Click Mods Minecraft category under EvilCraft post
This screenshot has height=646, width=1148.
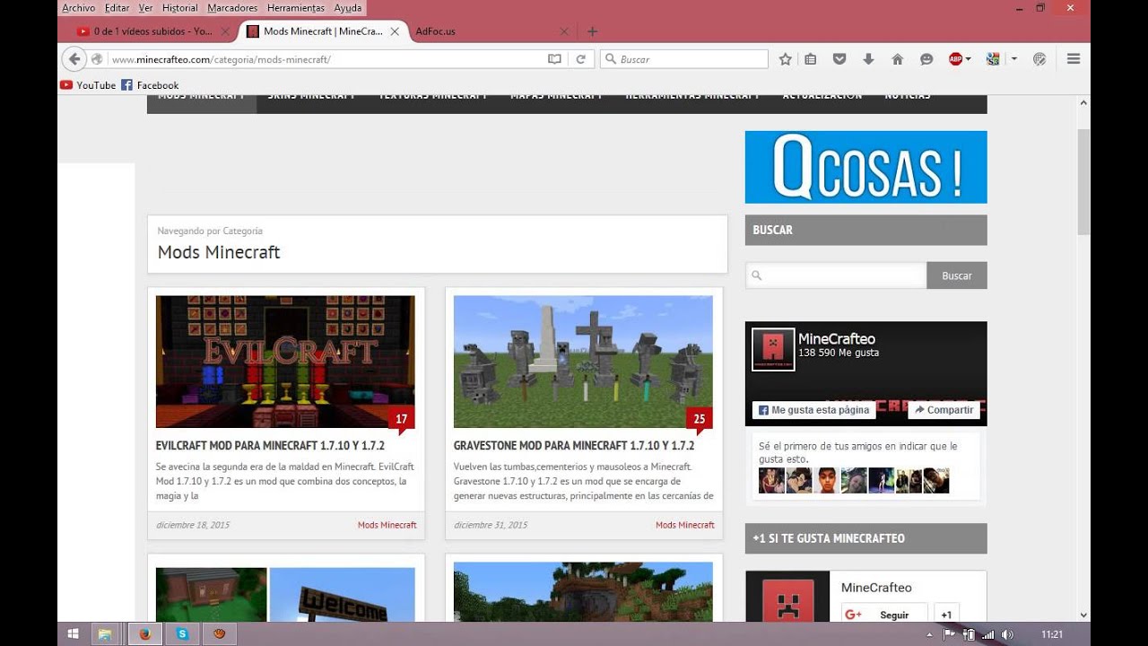pos(387,525)
